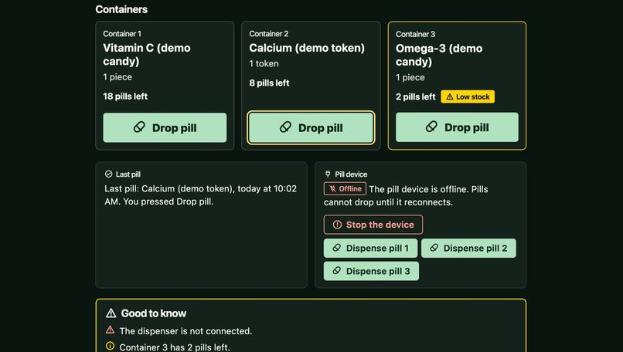Click the Containers heading
Image resolution: width=623 pixels, height=352 pixels.
click(x=121, y=9)
